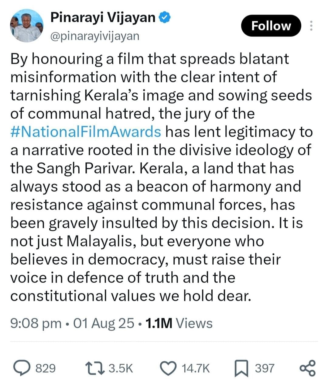Open the @pinarayivijayan handle

point(94,36)
